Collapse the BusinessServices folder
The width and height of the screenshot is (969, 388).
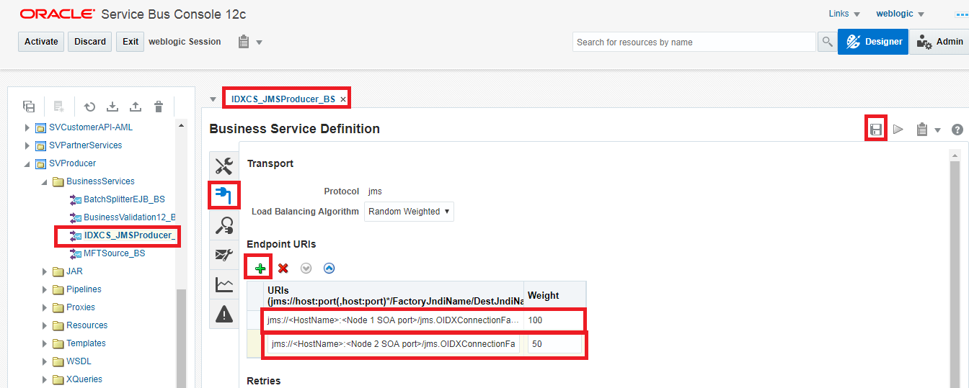tap(45, 181)
